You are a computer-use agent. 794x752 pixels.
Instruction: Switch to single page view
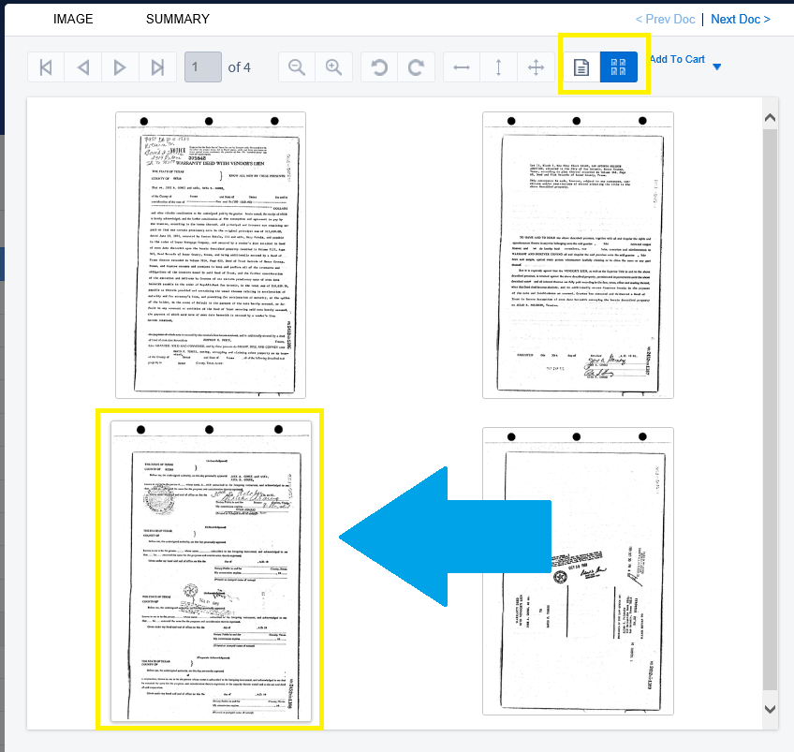pos(581,66)
